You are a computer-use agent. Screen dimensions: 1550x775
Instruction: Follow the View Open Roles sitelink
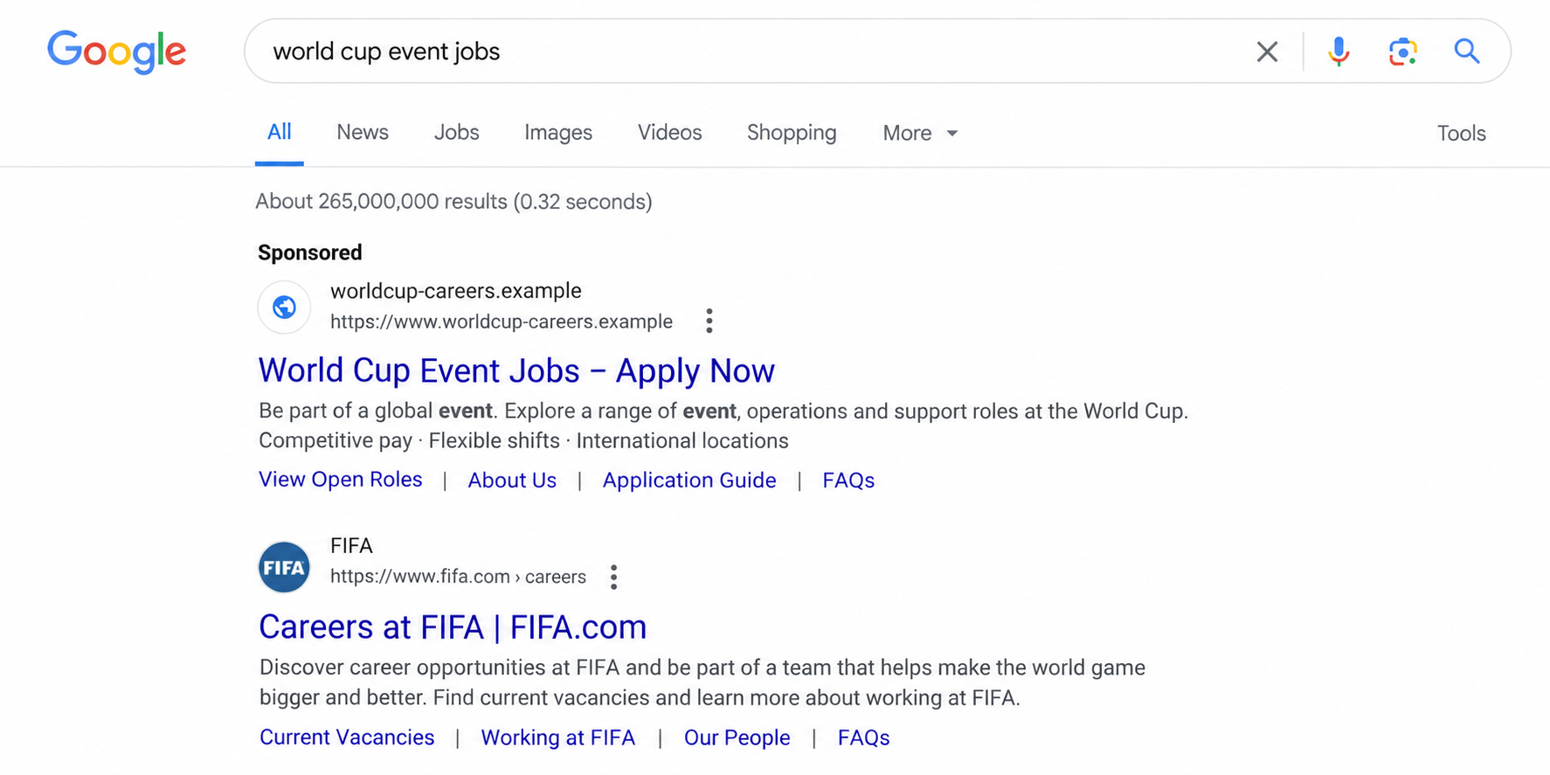click(x=340, y=480)
